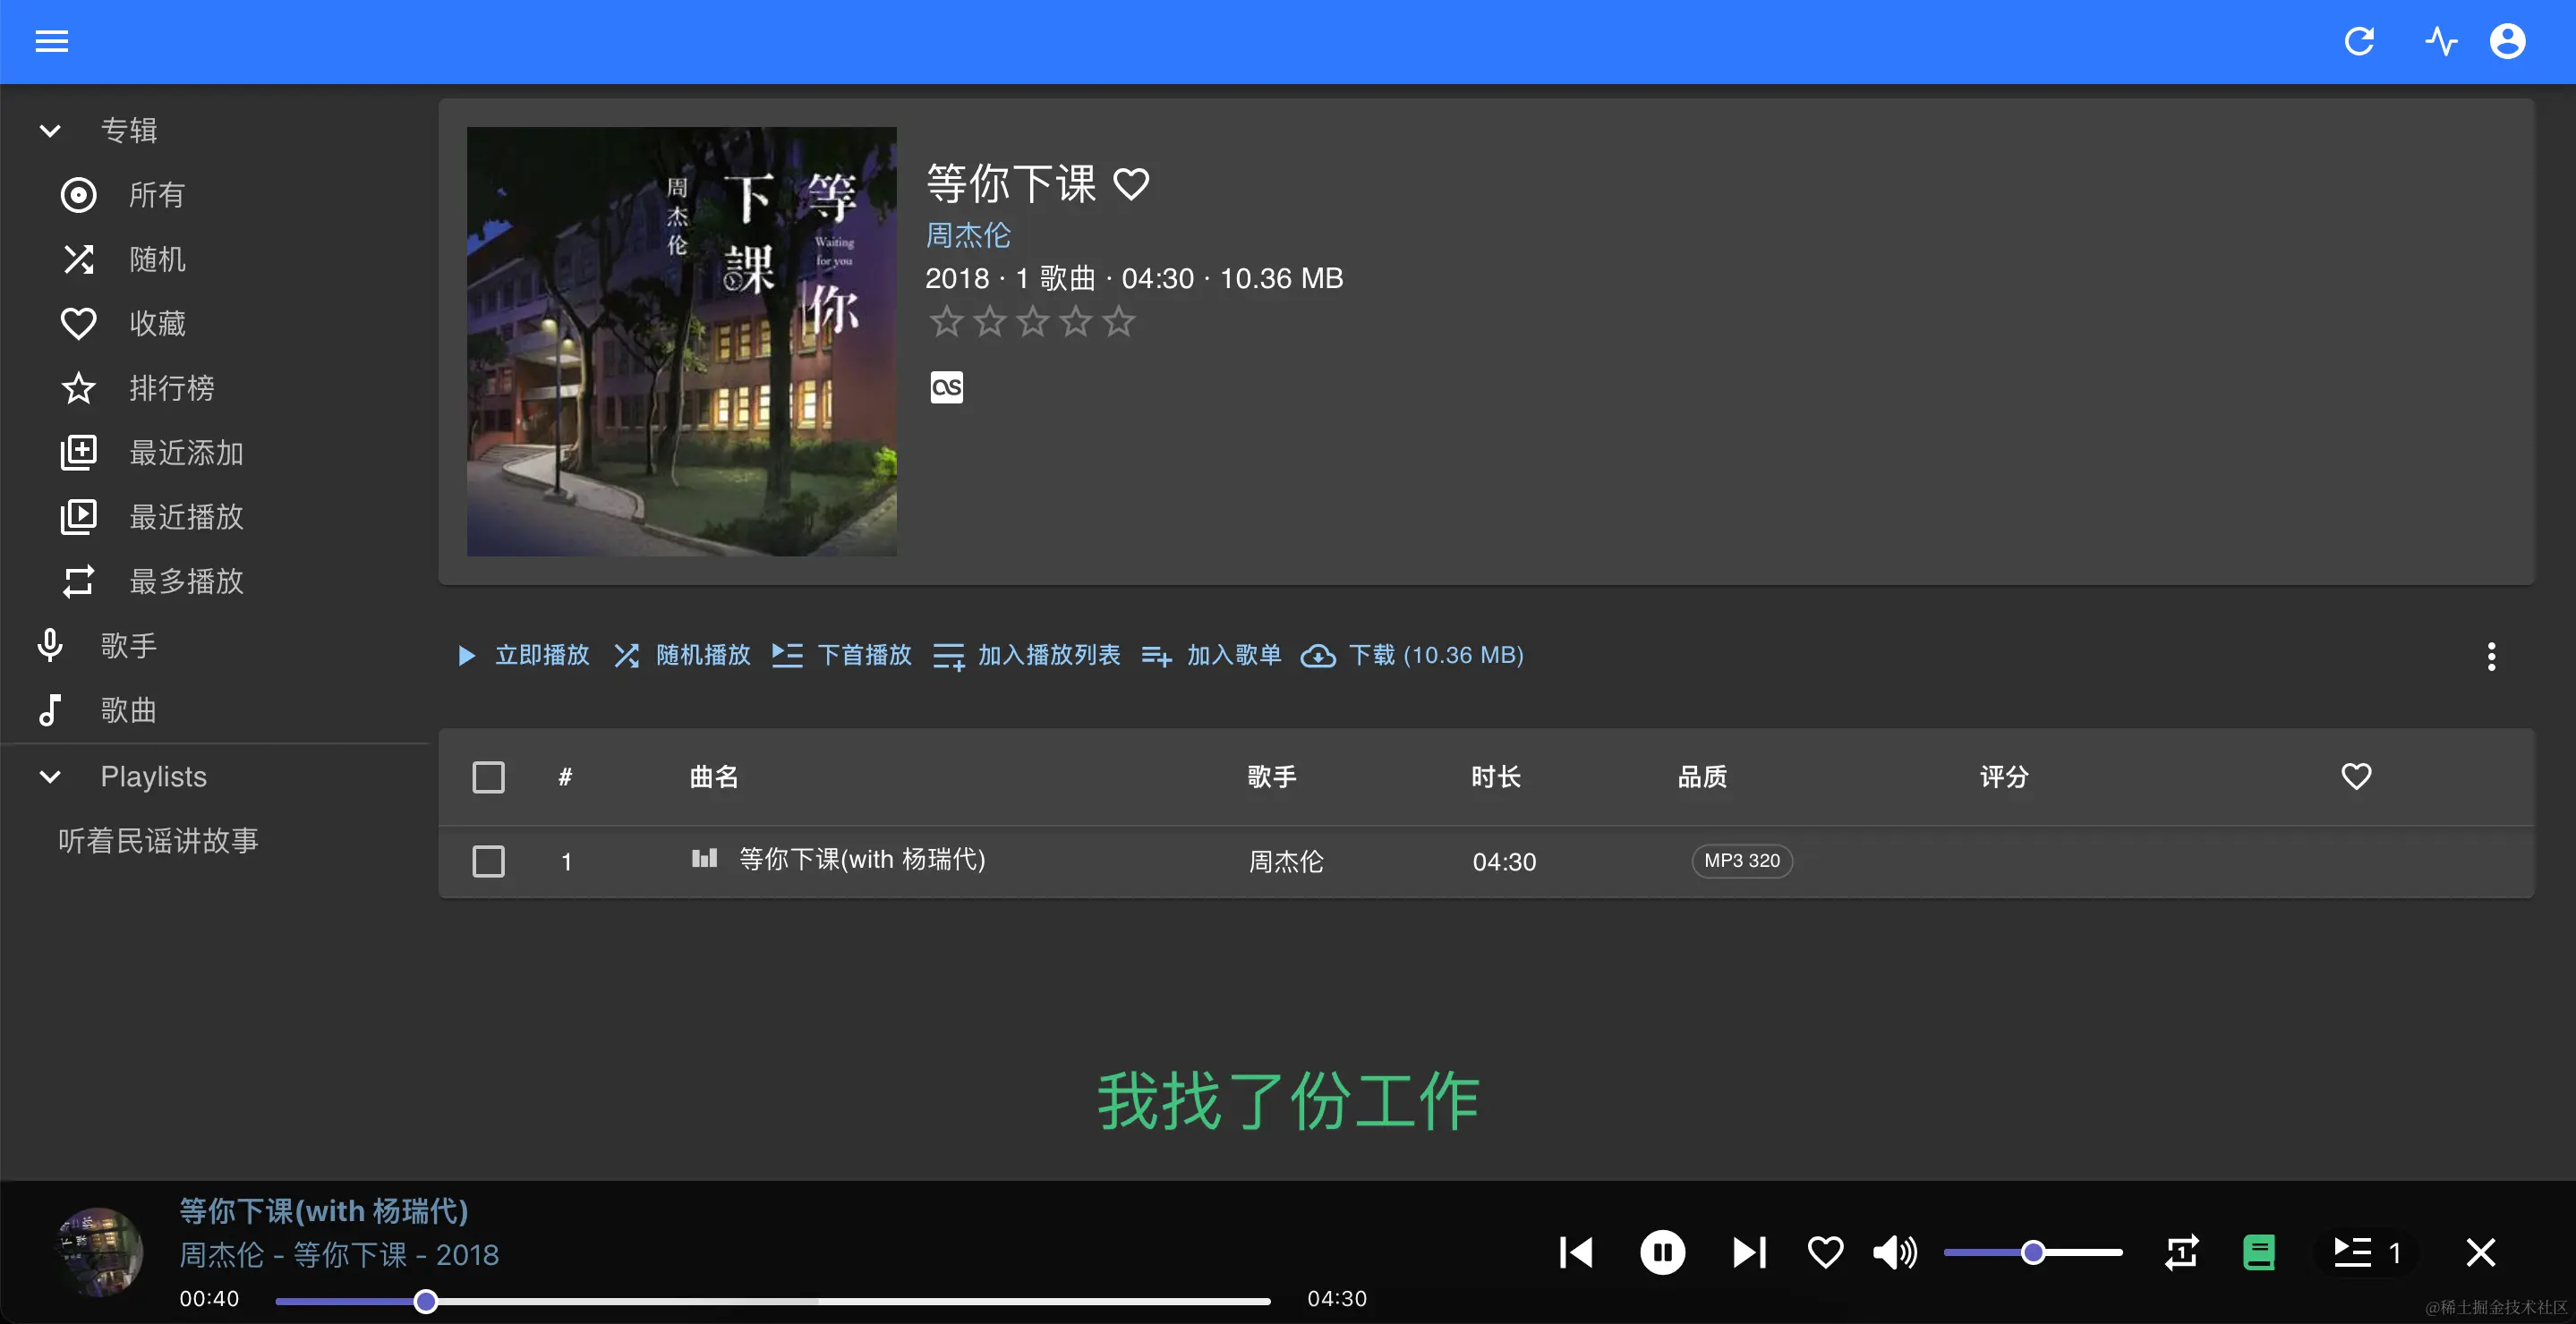Viewport: 2576px width, 1324px height.
Task: Click the album cover image
Action: pos(681,341)
